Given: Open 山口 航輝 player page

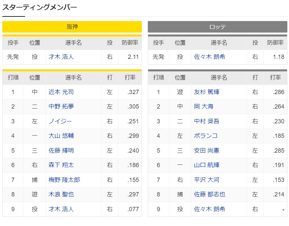Looking at the screenshot, I should [207, 165].
